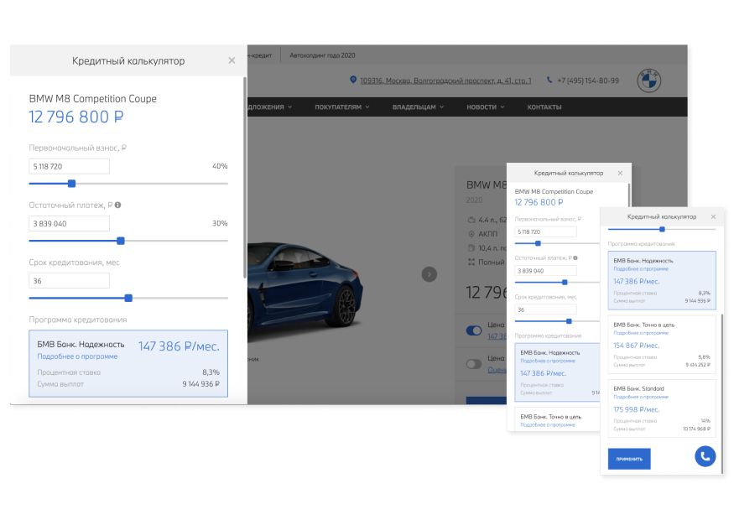Click the Срок кредитования slider handle in large panel
734x520 pixels.
pos(128,298)
